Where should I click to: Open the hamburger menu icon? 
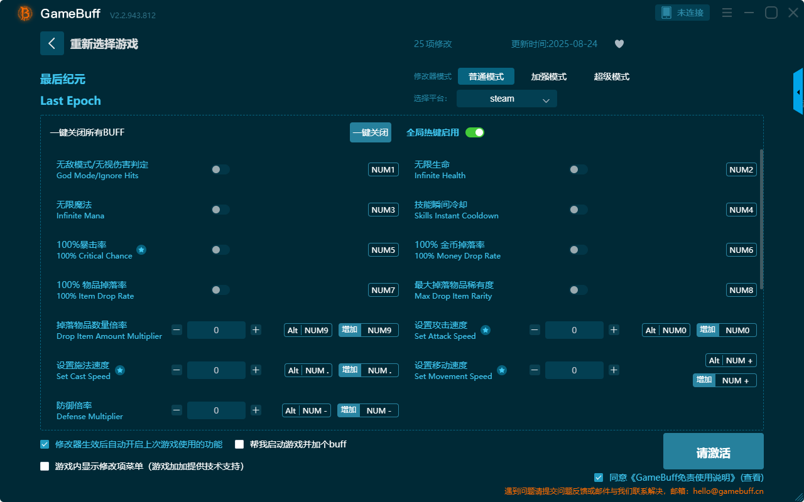click(x=727, y=13)
